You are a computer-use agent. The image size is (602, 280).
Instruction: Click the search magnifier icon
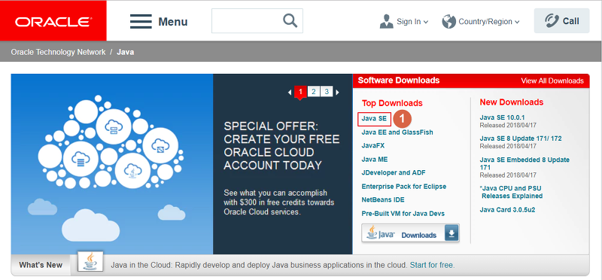[x=290, y=21]
